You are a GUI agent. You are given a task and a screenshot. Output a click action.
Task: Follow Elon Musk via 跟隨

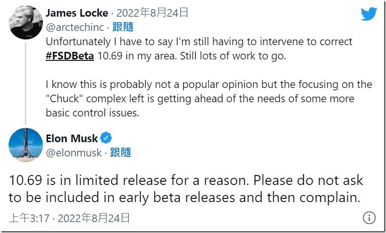121,153
